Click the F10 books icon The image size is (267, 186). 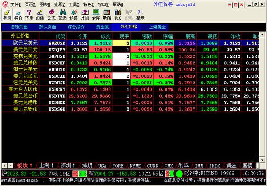point(118,15)
